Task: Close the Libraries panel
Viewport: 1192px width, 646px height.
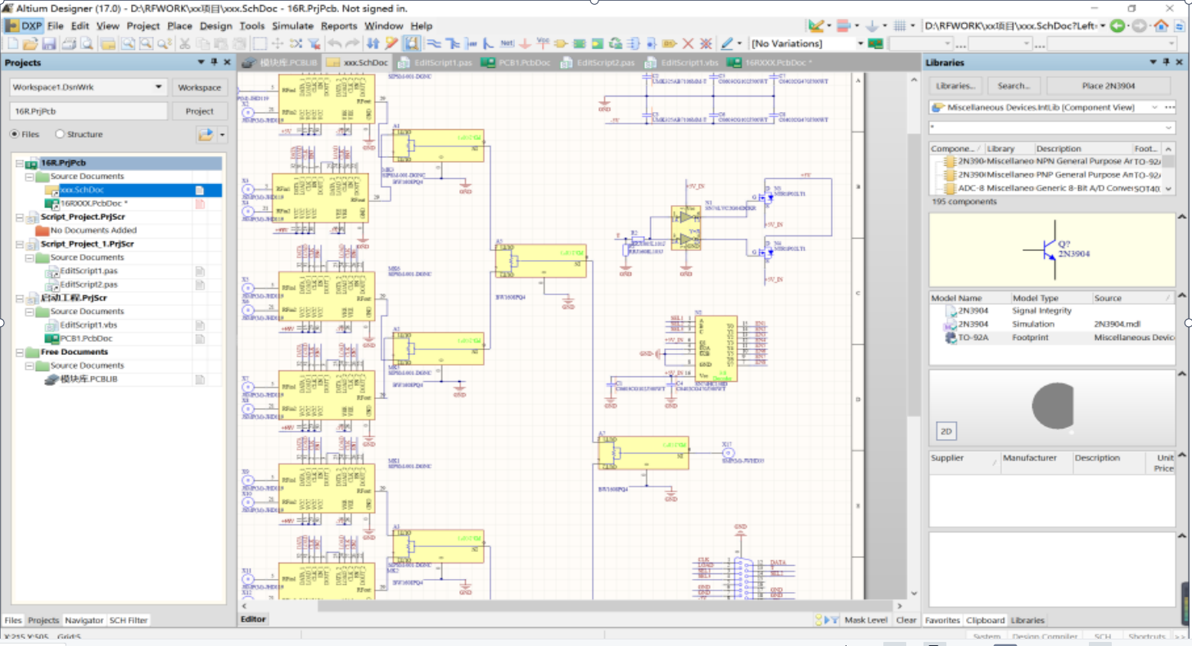Action: point(1180,63)
